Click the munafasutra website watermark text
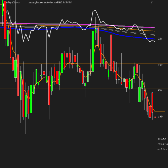 pos(43,2)
